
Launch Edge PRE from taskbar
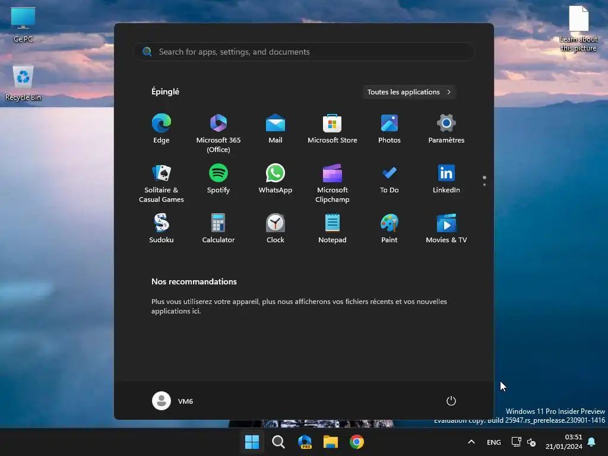coord(305,442)
